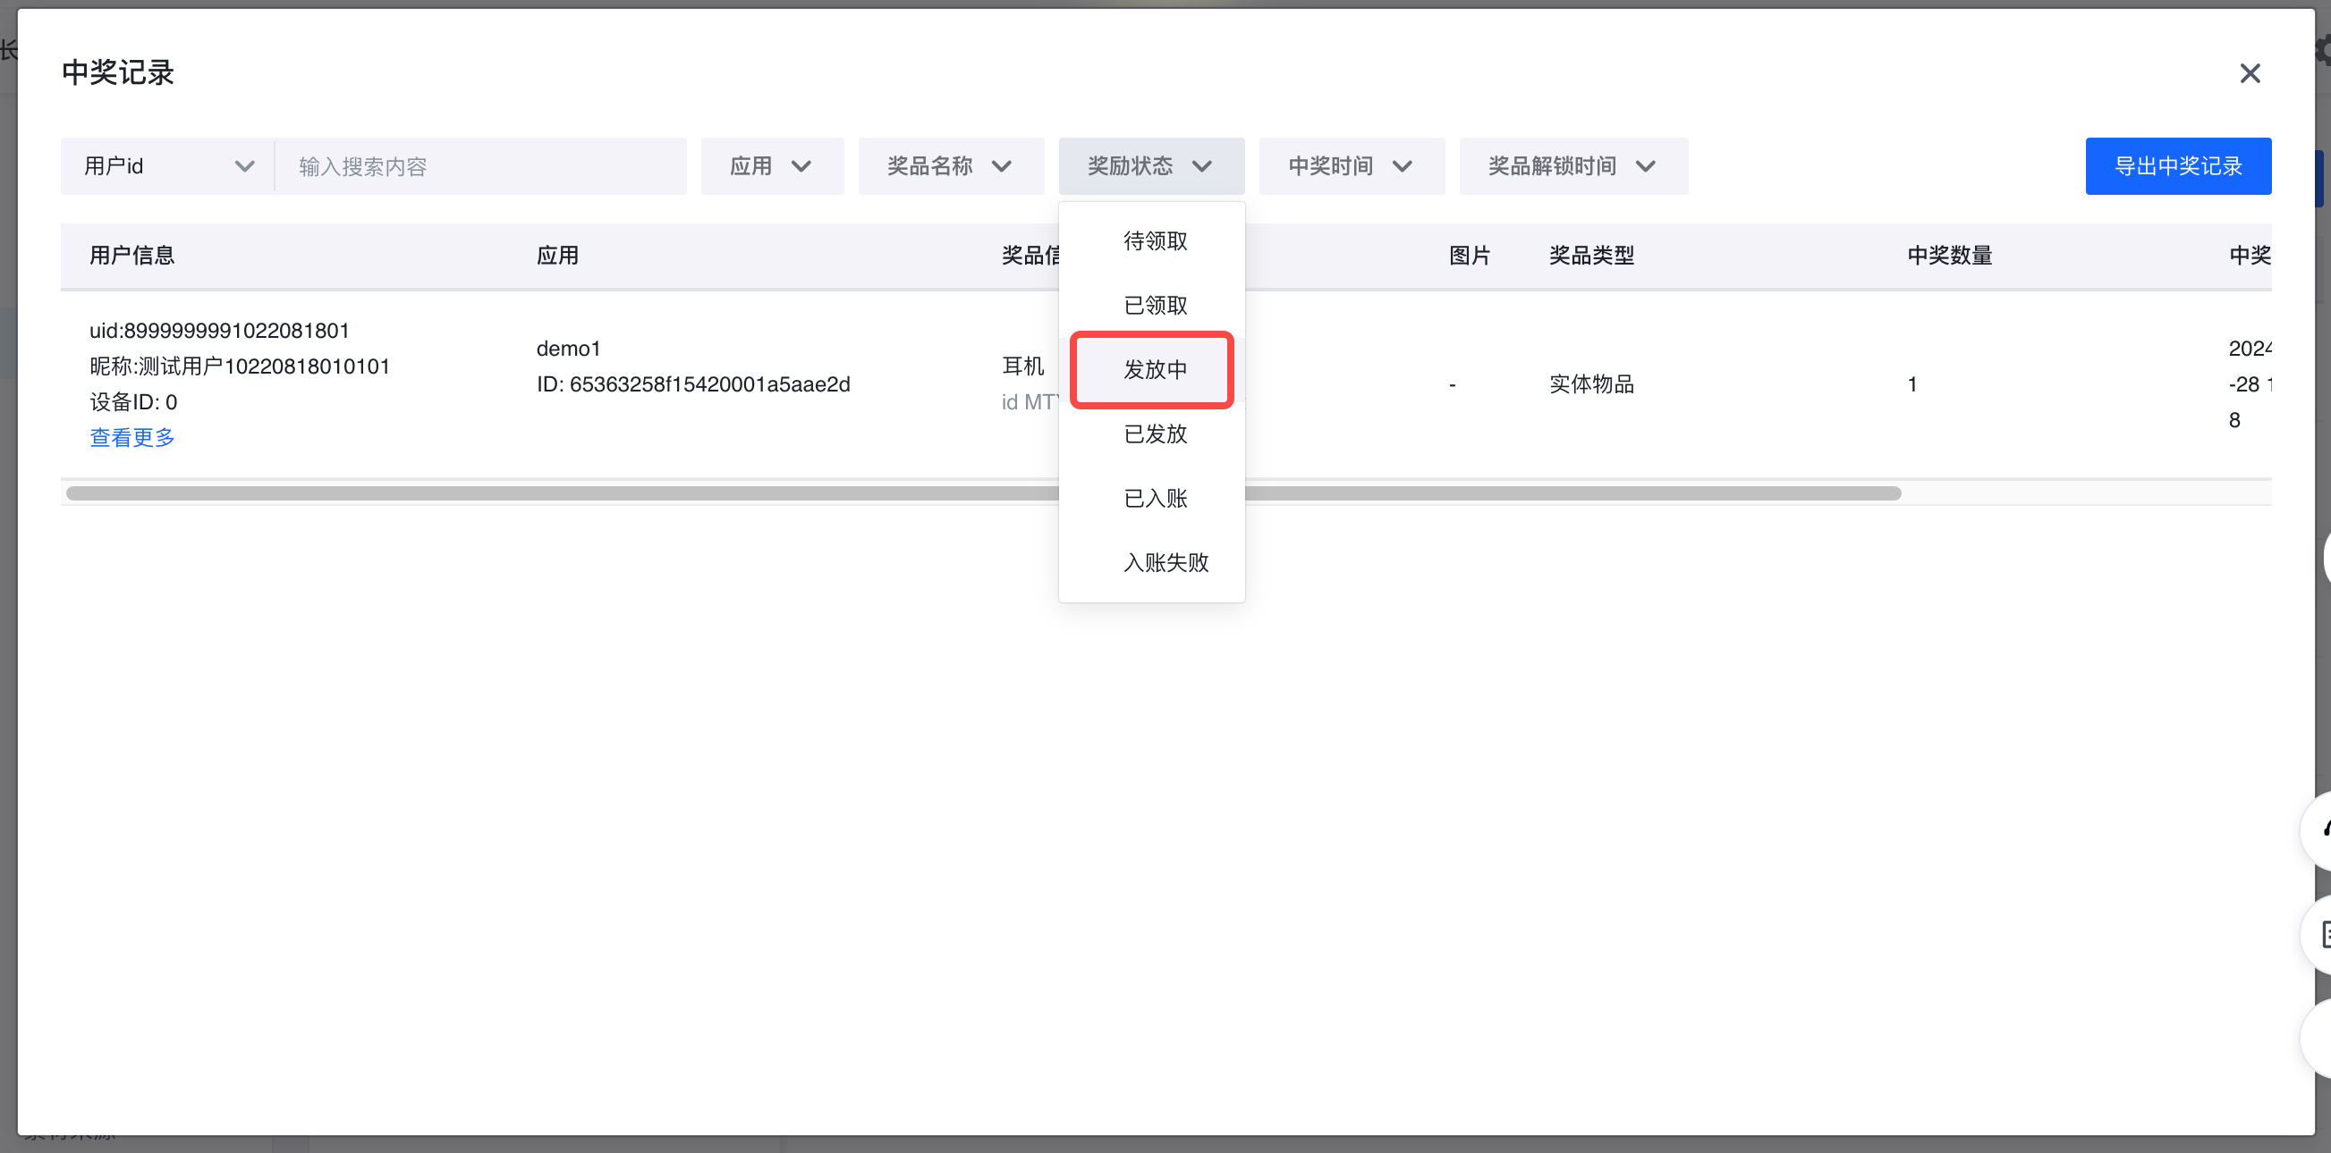Click the 用户id dropdown chevron
The width and height of the screenshot is (2331, 1153).
244,166
